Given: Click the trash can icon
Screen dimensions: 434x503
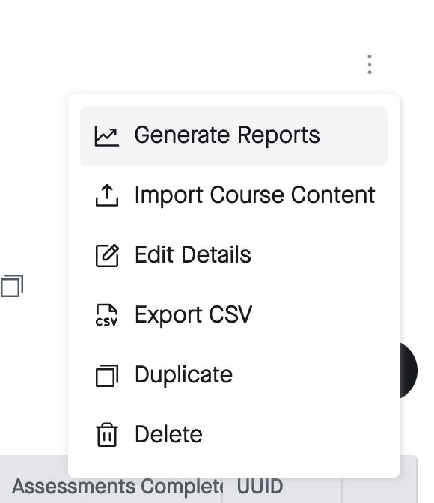Looking at the screenshot, I should point(107,435).
